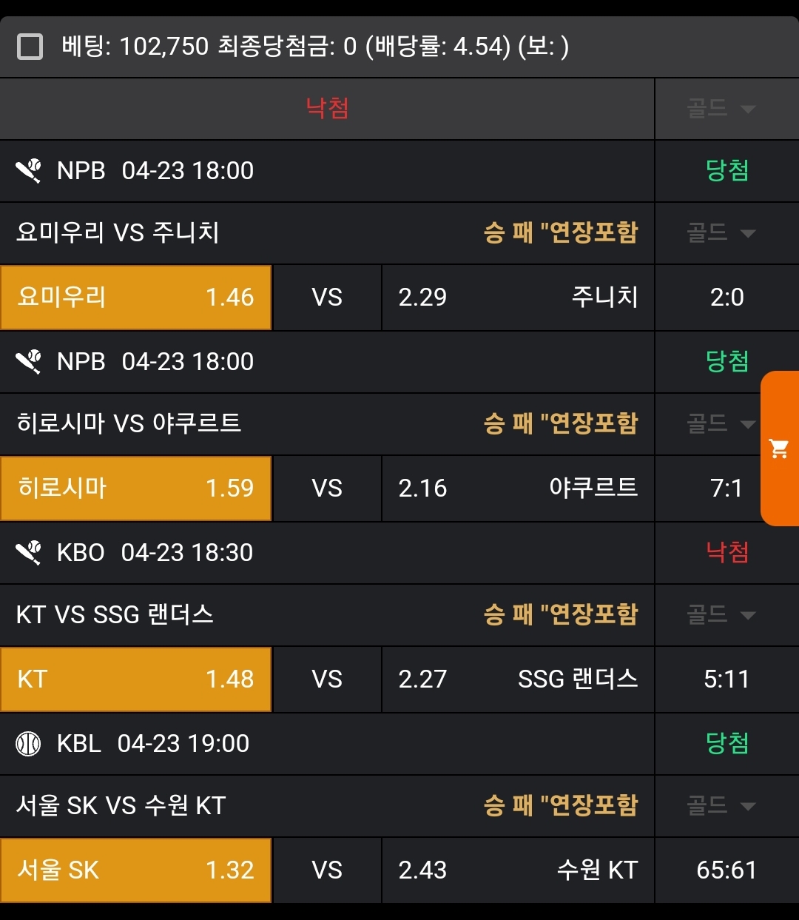
Task: Open the orange shopping cart tab
Action: pos(780,449)
